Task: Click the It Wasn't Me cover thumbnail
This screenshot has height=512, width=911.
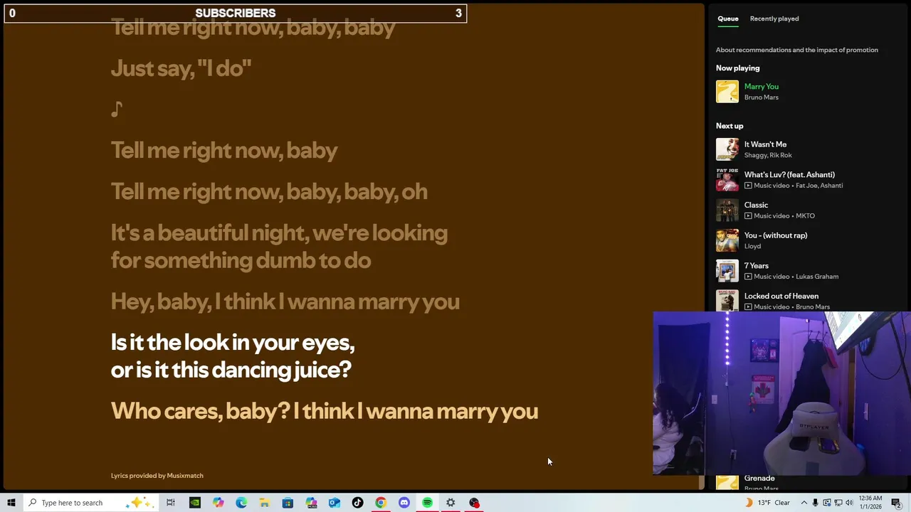Action: [x=727, y=149]
